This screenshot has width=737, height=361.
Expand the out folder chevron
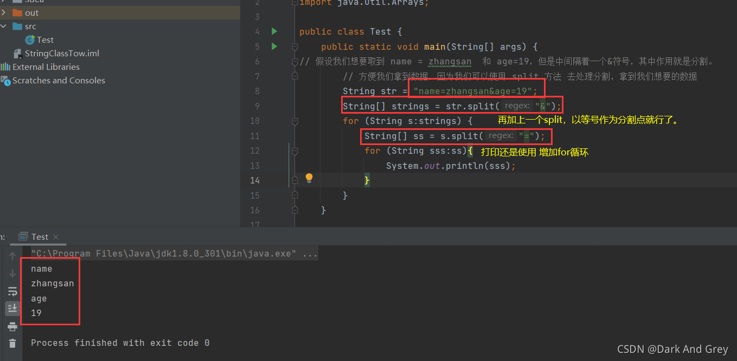(4, 12)
